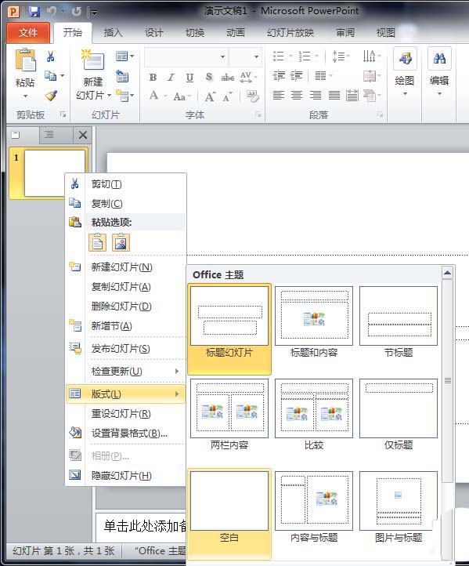Open the 插入 (Insert) ribbon tab
The height and width of the screenshot is (566, 469).
pos(114,33)
